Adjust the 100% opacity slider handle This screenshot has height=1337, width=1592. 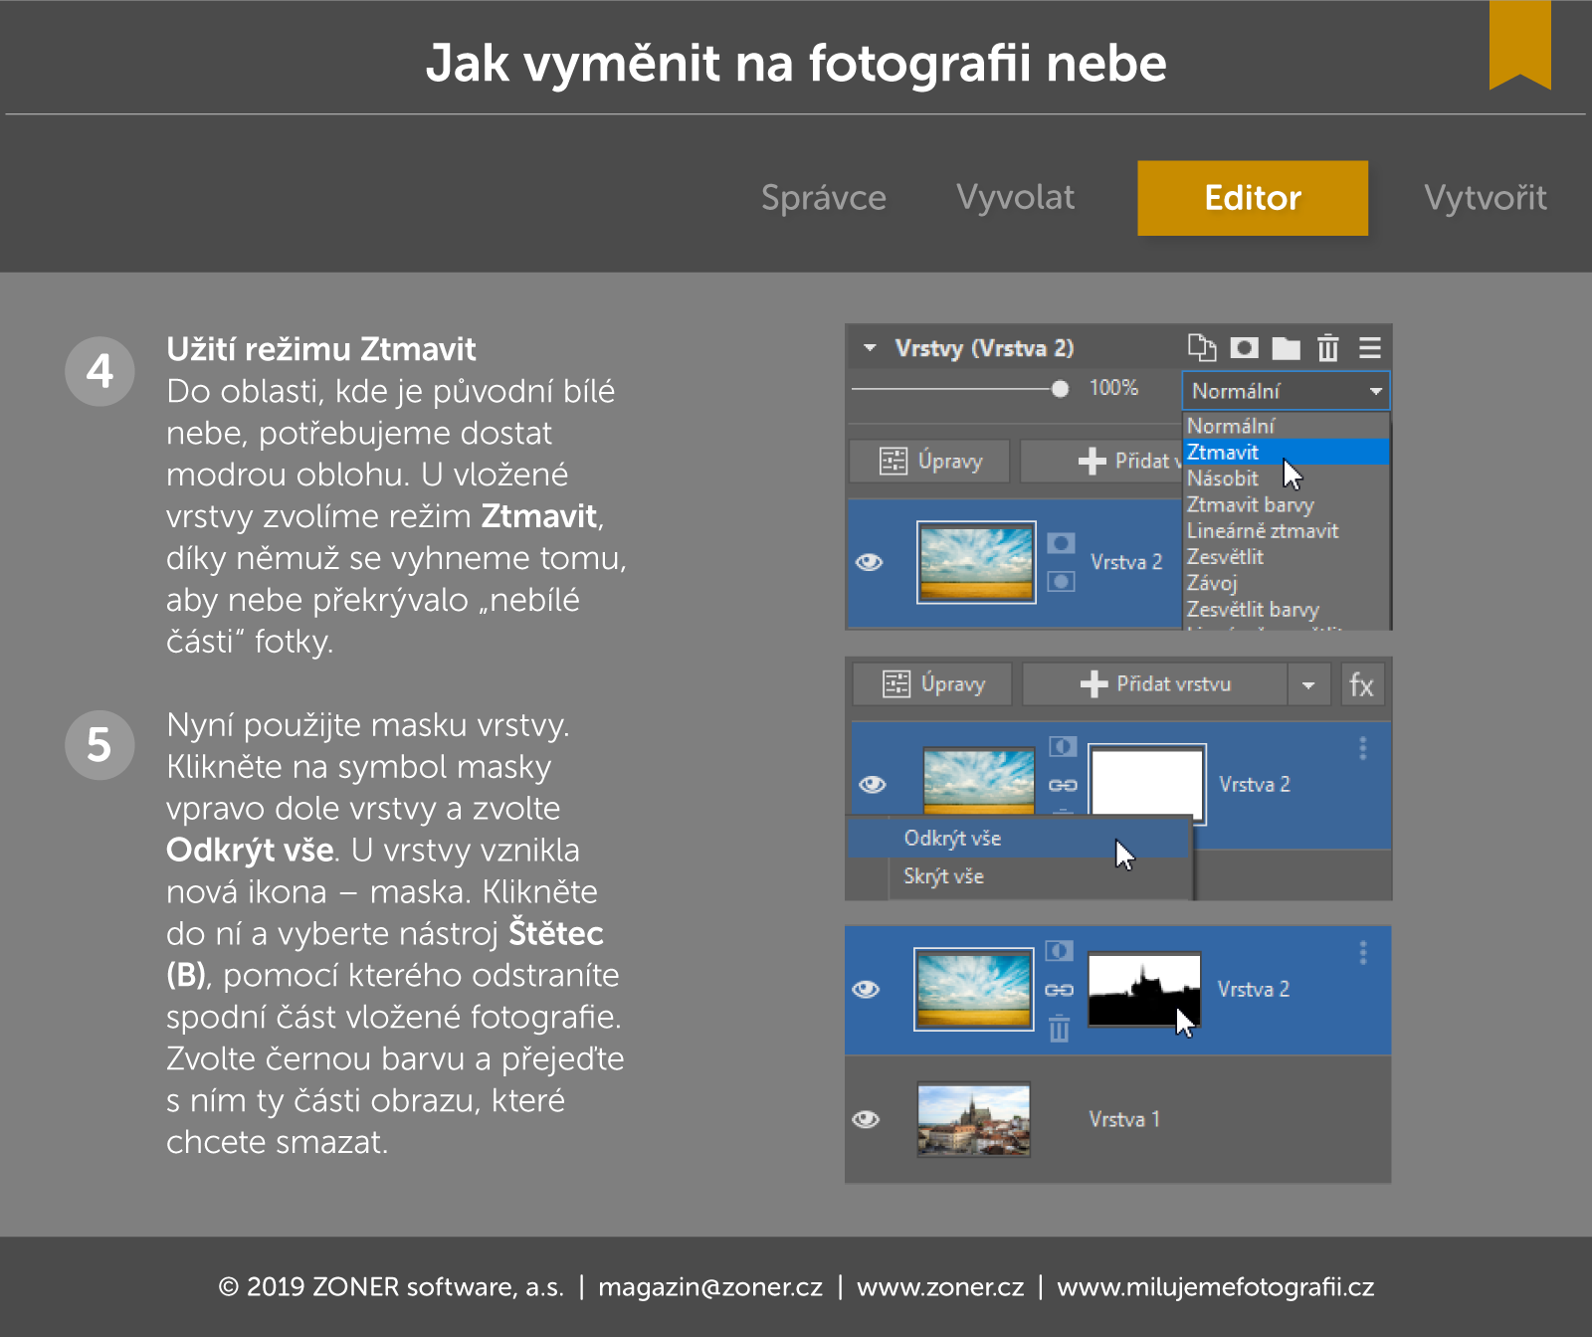pos(1060,389)
